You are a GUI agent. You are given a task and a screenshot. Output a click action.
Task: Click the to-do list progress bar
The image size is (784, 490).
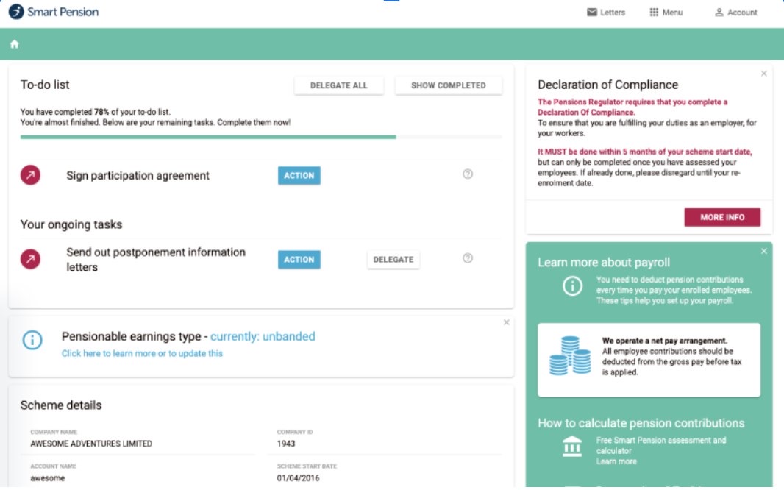click(x=261, y=137)
